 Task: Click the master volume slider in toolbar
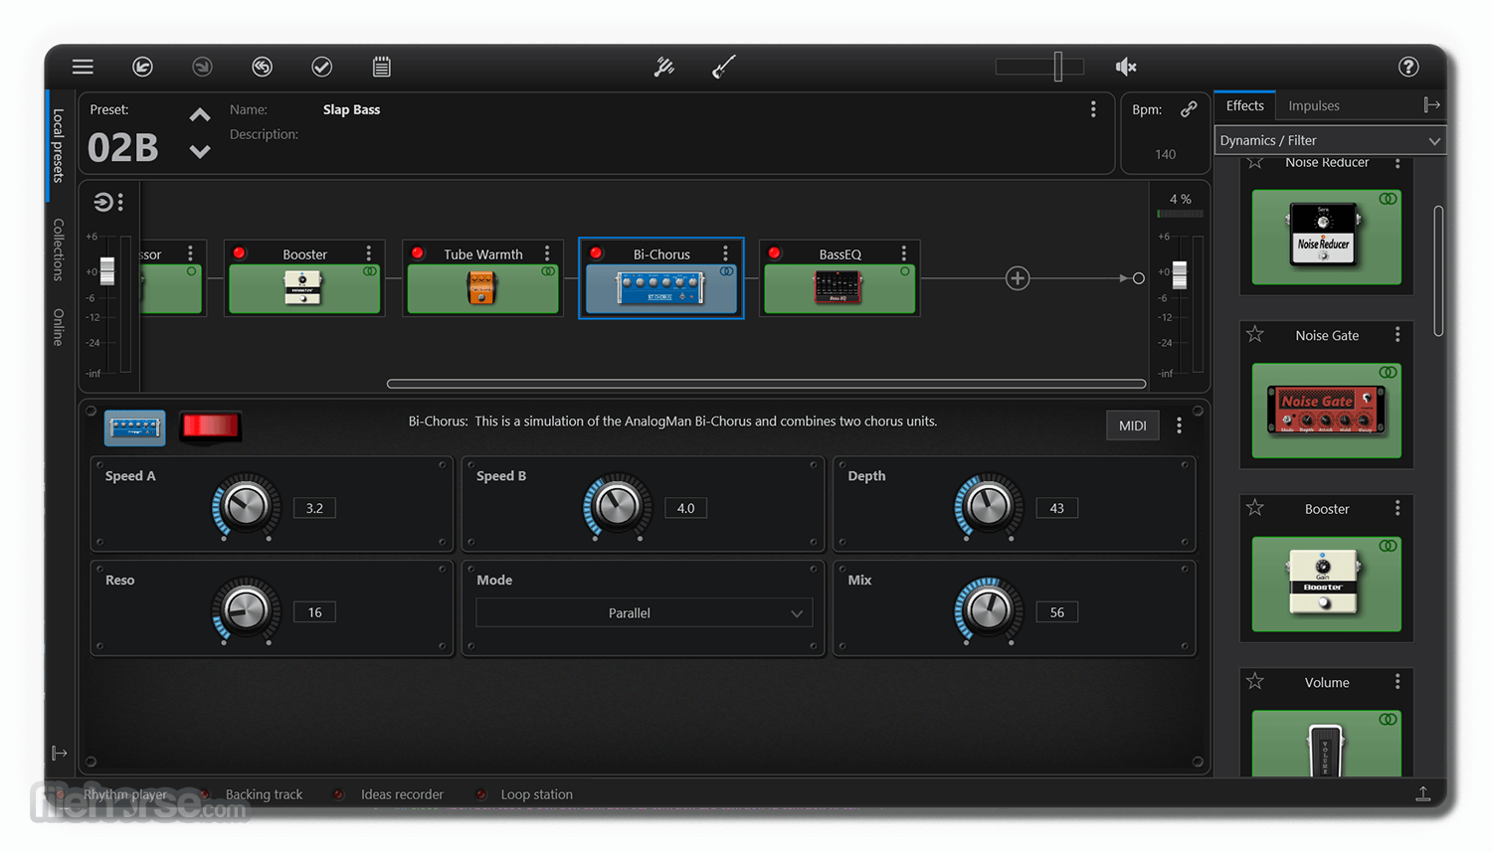tap(1039, 67)
